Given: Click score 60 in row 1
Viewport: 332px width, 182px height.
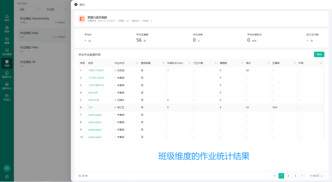Looking at the screenshot, I should pos(248,70).
